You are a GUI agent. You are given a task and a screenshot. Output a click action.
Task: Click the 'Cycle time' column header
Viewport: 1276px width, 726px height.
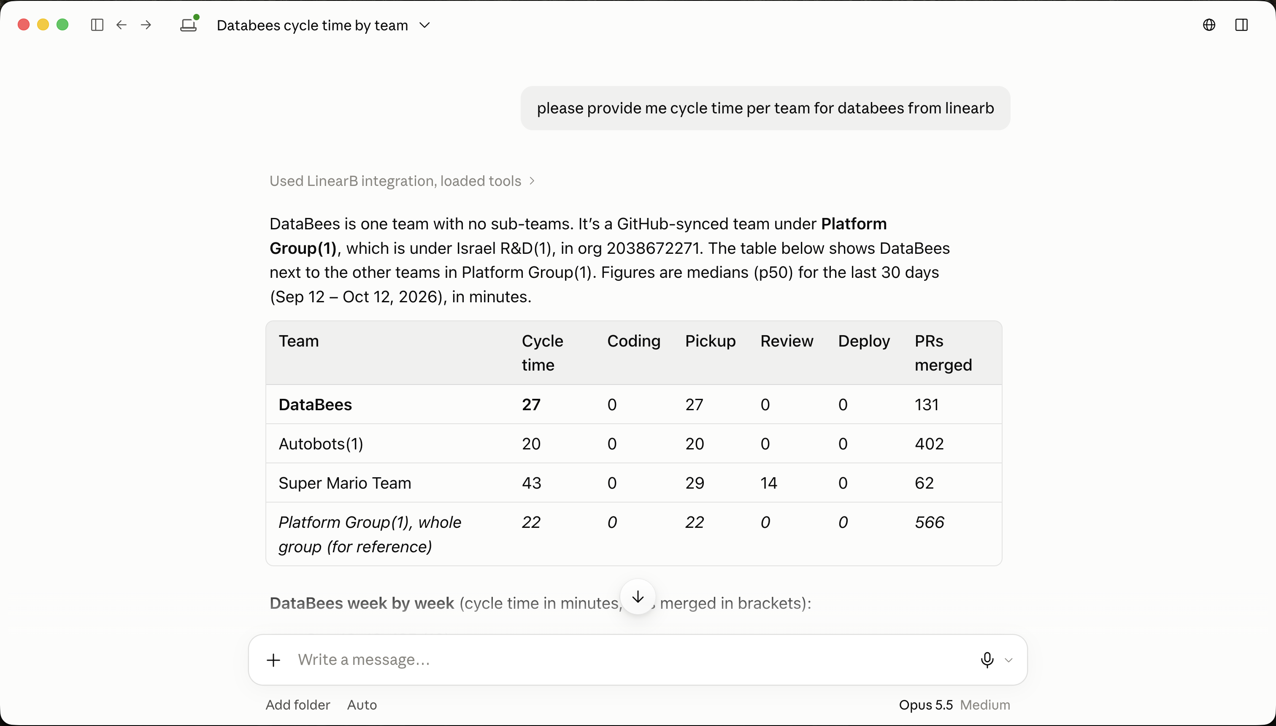543,353
